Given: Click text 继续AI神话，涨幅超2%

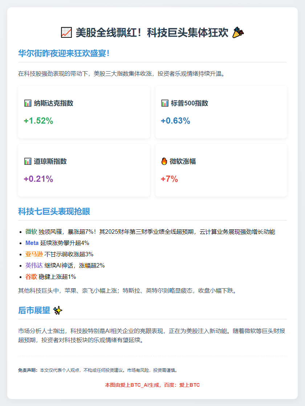Looking at the screenshot, I should coord(74,265).
